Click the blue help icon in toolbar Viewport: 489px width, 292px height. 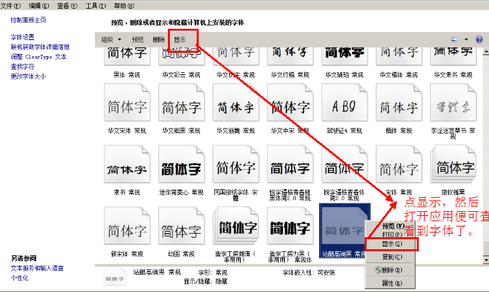point(479,39)
